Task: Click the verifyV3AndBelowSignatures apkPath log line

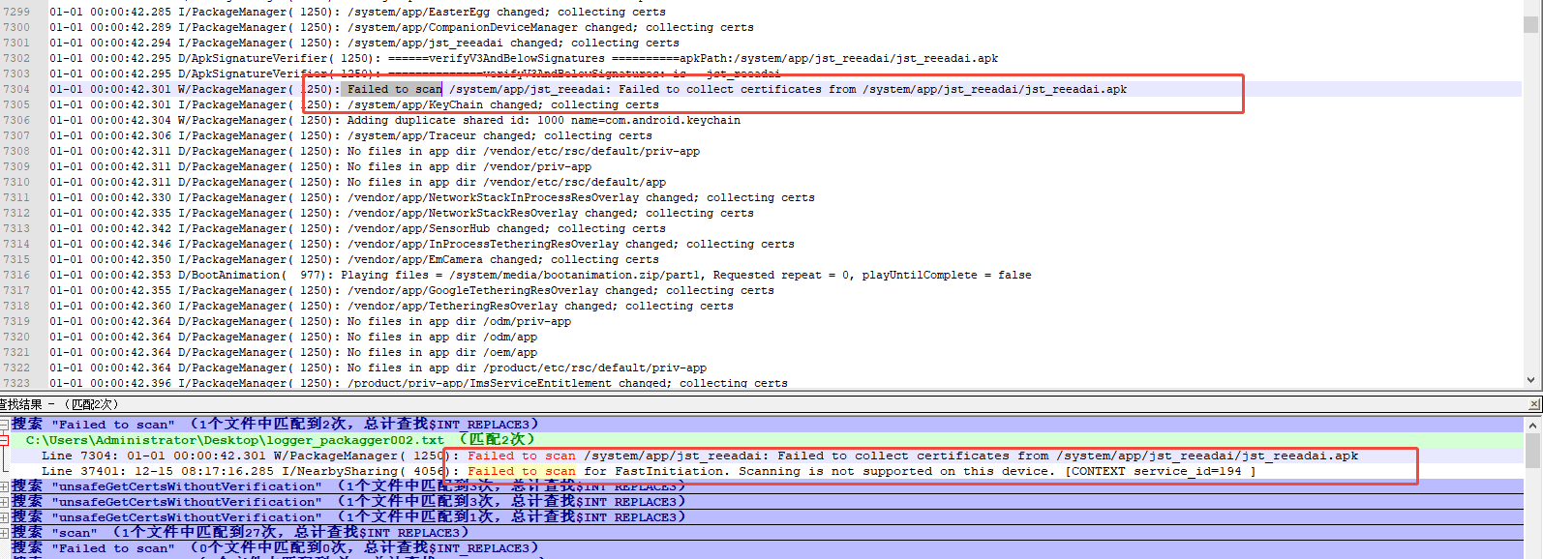Action: pos(524,58)
